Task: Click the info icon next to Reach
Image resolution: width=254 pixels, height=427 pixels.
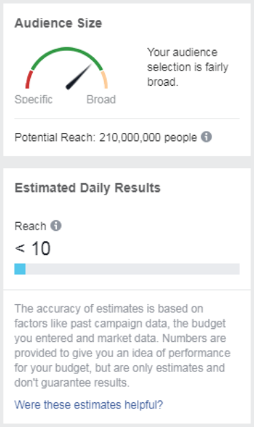Action: click(56, 225)
